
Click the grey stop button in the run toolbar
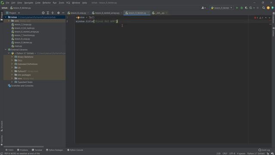258,8
